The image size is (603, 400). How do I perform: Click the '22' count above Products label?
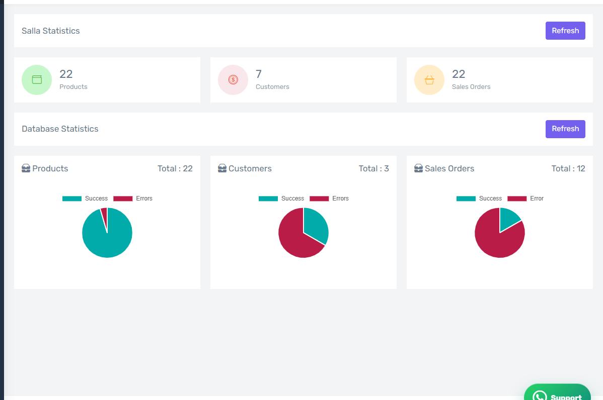tap(66, 74)
